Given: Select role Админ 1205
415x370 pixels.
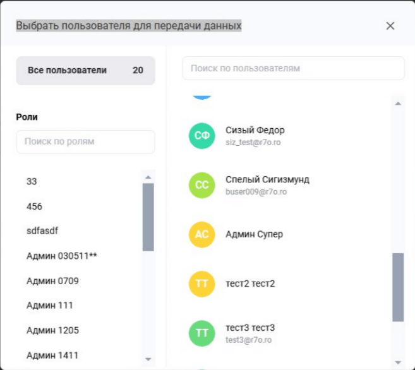Looking at the screenshot, I should 52,330.
